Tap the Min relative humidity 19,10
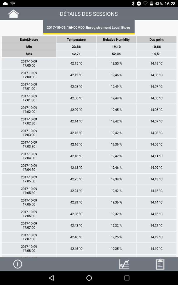 116,47
